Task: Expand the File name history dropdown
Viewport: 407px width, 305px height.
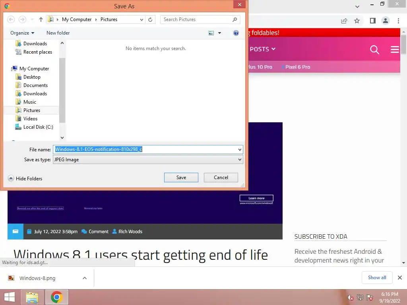Action: coord(240,149)
